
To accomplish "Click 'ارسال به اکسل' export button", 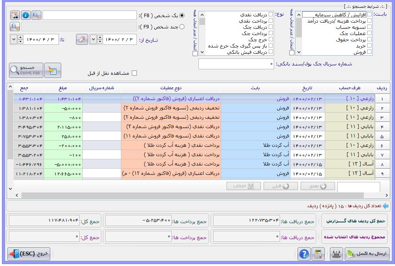I will pyautogui.click(x=367, y=254).
